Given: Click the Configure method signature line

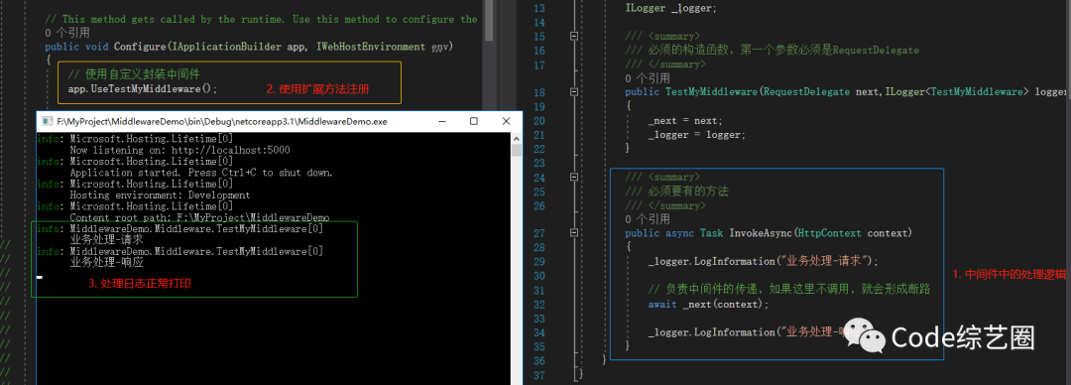Looking at the screenshot, I should (x=249, y=48).
